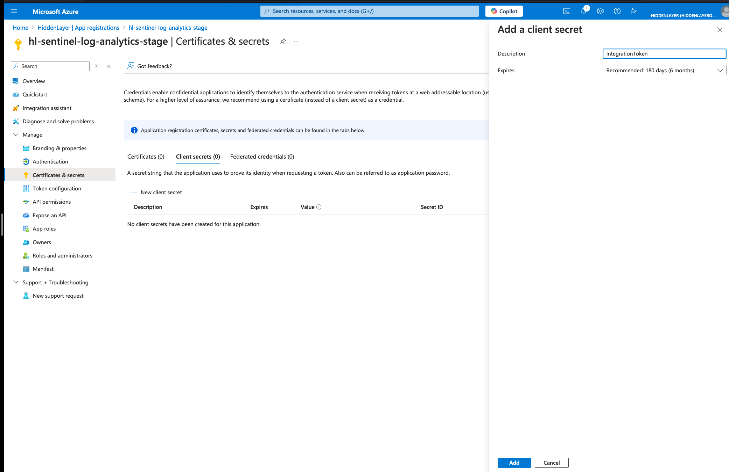Click the HiddenLayer App registrations breadcrumb
The height and width of the screenshot is (472, 729).
[78, 28]
